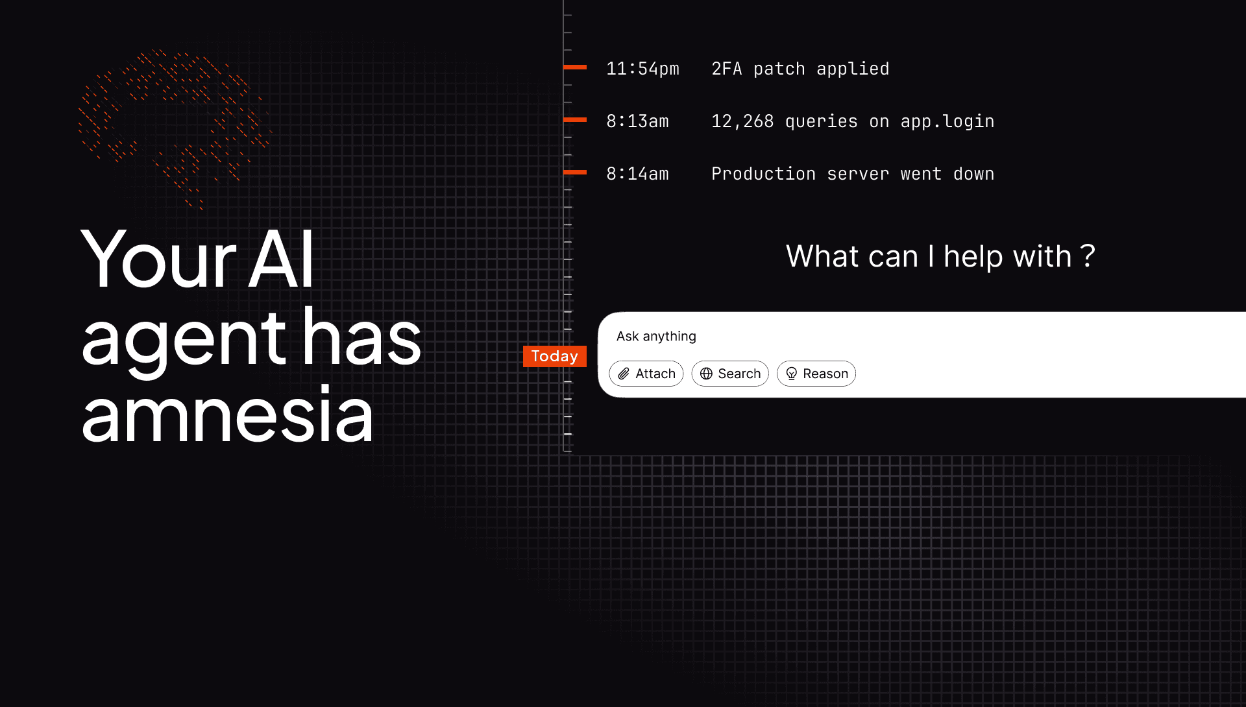This screenshot has width=1246, height=707.
Task: Click the globe icon in Search
Action: click(x=706, y=374)
